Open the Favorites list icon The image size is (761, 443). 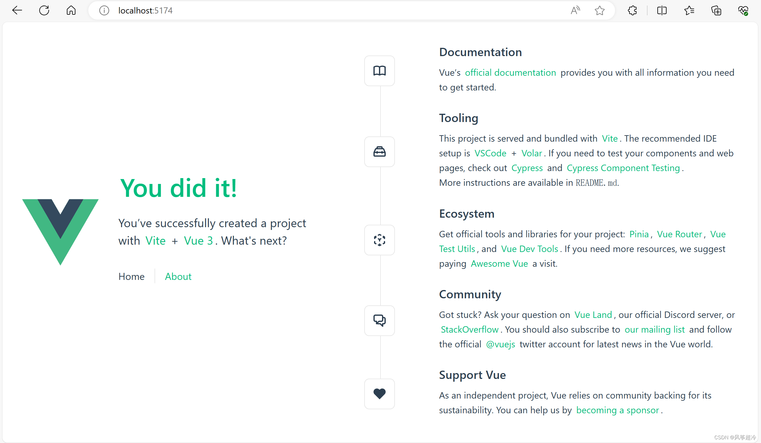pyautogui.click(x=689, y=10)
